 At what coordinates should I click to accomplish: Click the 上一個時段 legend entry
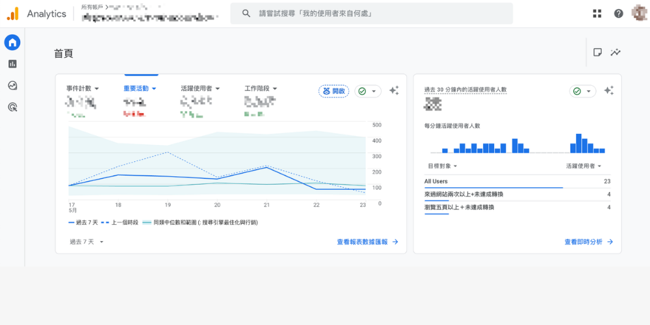coord(120,222)
